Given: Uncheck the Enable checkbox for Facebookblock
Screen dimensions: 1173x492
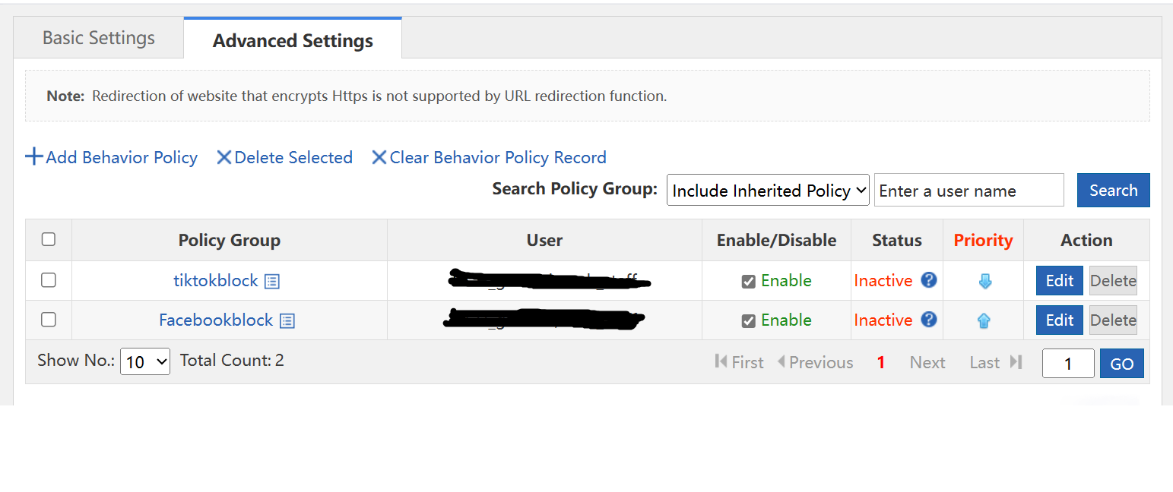Looking at the screenshot, I should click(x=749, y=321).
